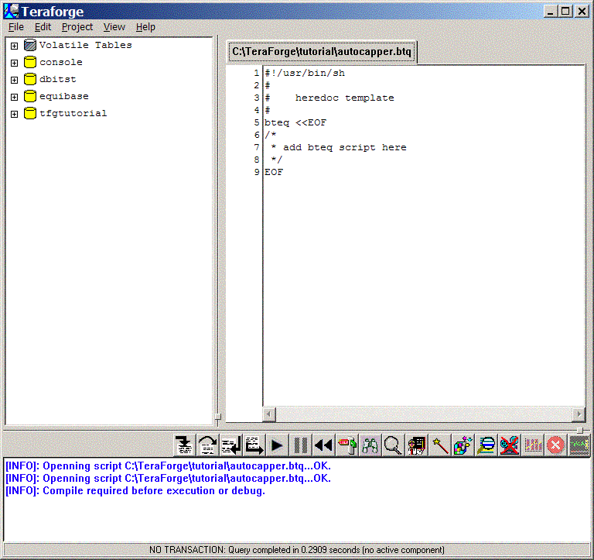
Task: Select the Volatile Tables tree label
Action: click(86, 45)
